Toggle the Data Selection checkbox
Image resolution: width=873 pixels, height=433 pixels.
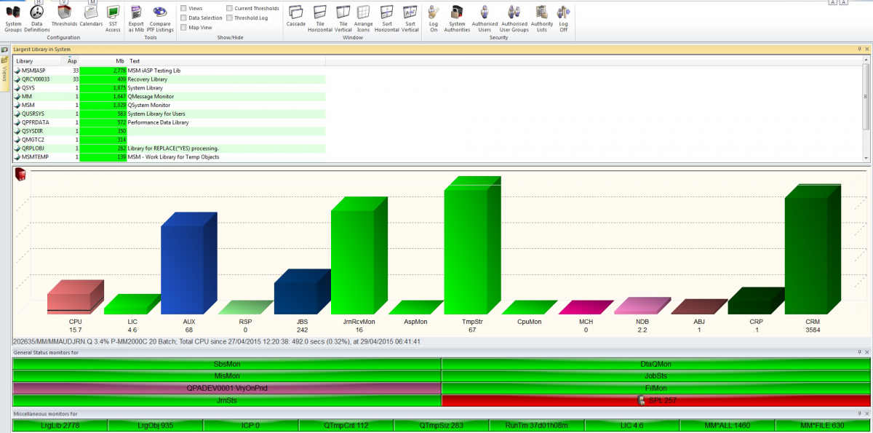click(183, 17)
